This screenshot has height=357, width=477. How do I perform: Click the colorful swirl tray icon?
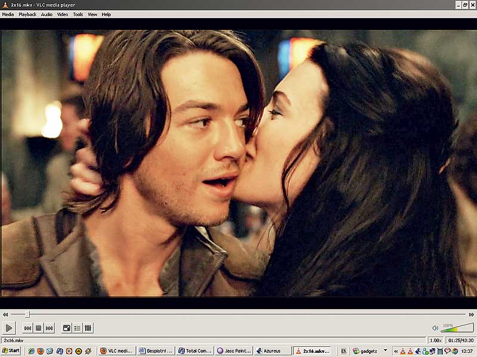(x=455, y=351)
